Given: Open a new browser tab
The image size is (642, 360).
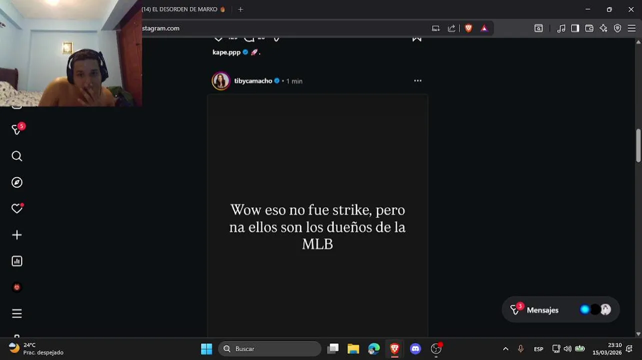Looking at the screenshot, I should tap(240, 9).
